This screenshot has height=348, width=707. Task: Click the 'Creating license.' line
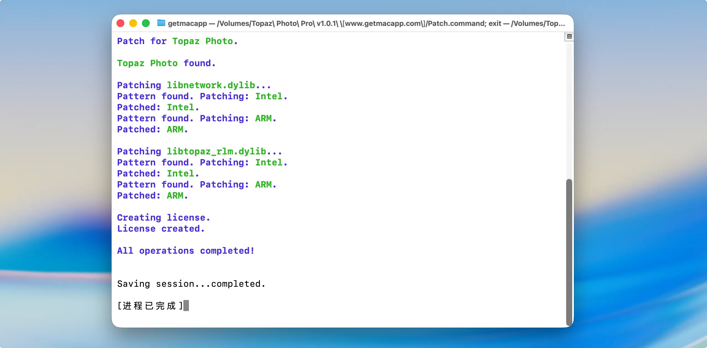pos(163,218)
